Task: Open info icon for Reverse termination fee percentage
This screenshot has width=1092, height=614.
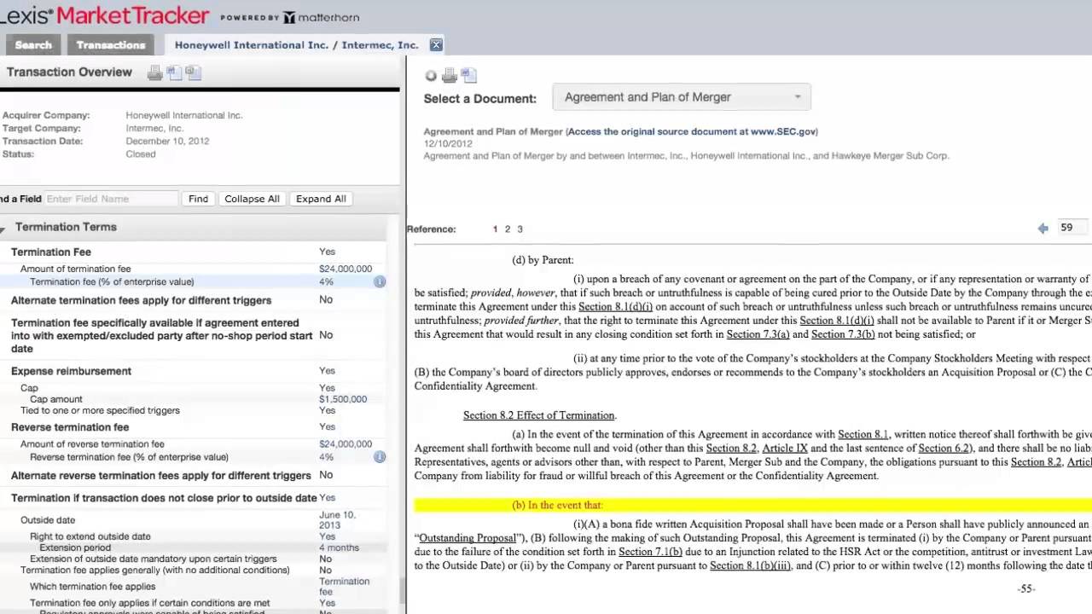Action: pyautogui.click(x=380, y=457)
